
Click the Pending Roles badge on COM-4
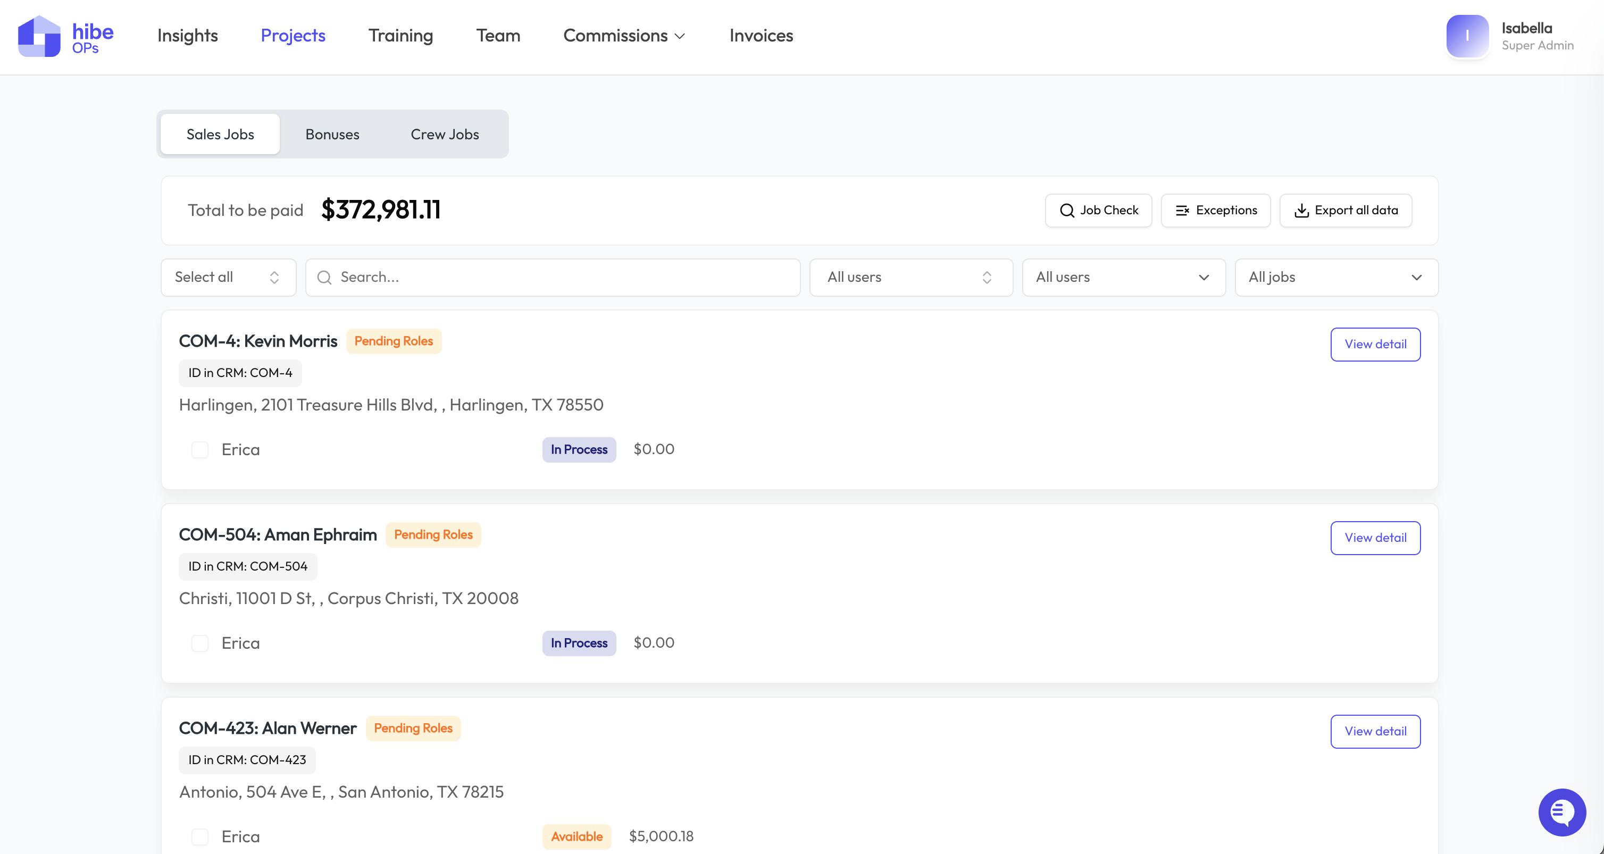coord(394,341)
